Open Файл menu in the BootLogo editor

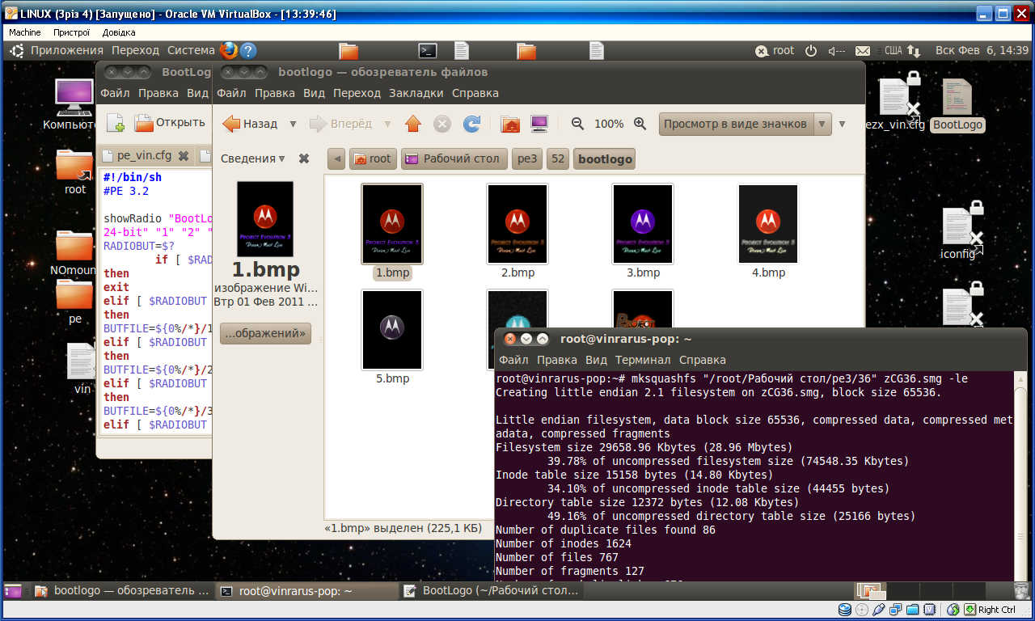click(x=115, y=93)
